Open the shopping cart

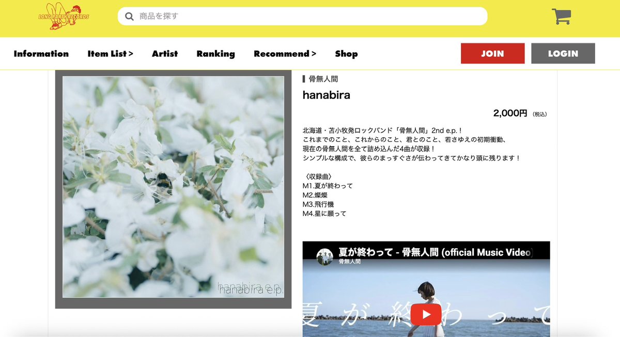pos(561,17)
